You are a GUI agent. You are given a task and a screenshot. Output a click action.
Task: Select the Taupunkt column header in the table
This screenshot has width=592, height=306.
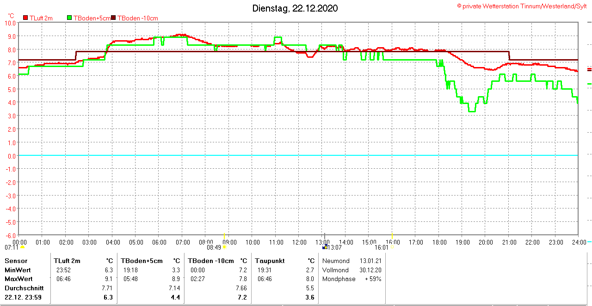(x=269, y=261)
